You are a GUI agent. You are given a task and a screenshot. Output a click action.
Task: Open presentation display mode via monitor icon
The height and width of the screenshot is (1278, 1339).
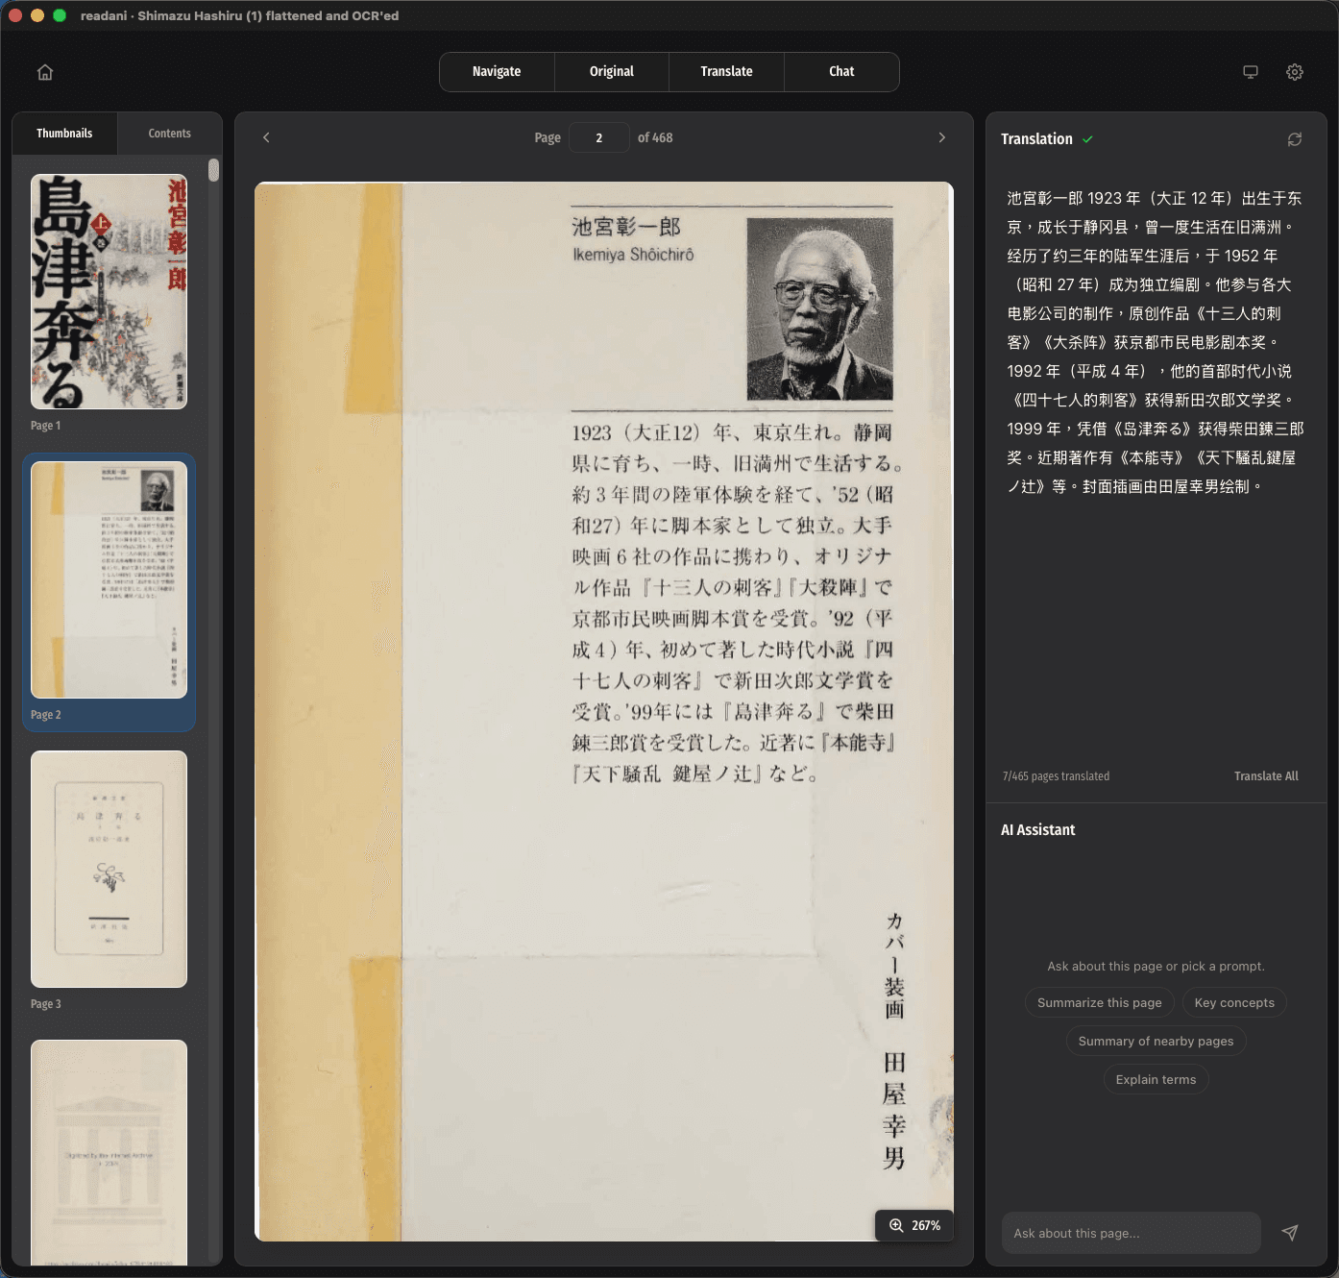pyautogui.click(x=1250, y=71)
